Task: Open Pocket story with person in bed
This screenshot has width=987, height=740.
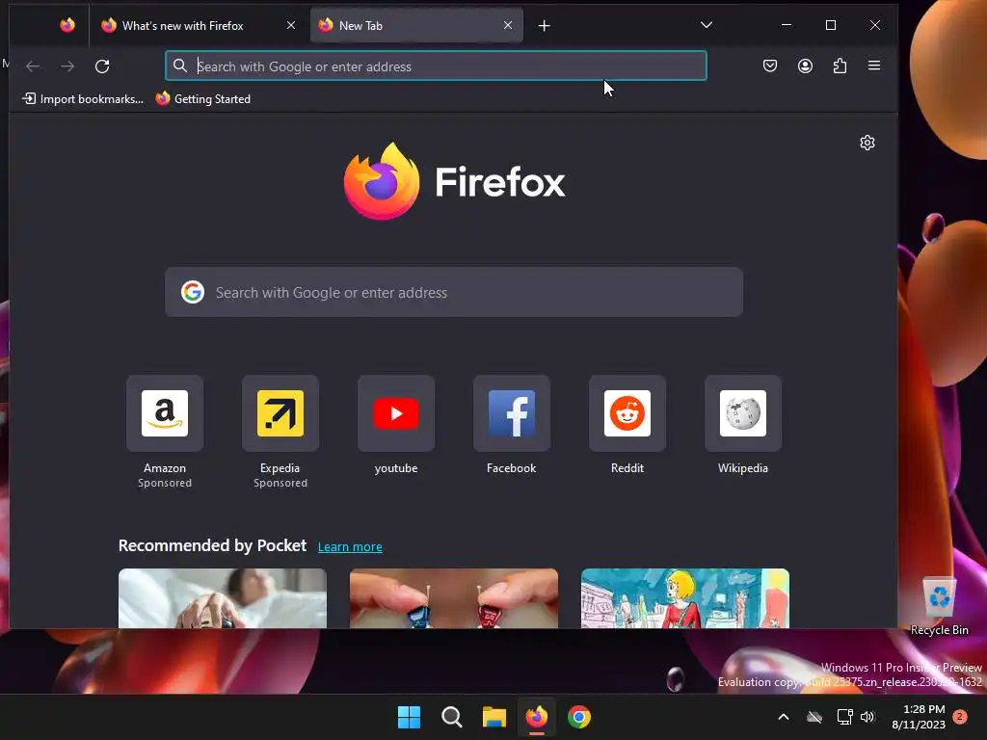Action: coord(223,598)
